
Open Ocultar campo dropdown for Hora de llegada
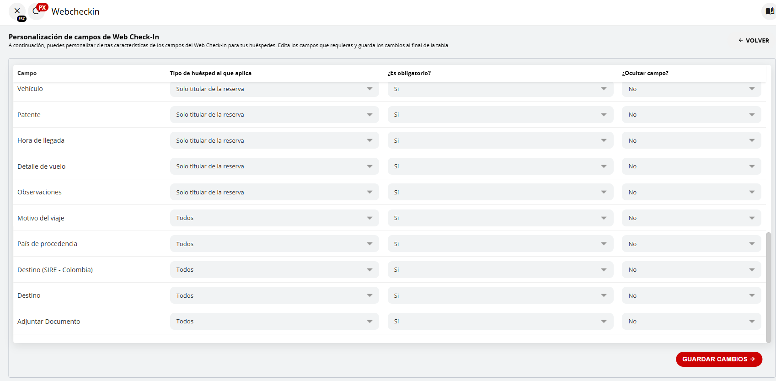pos(691,140)
